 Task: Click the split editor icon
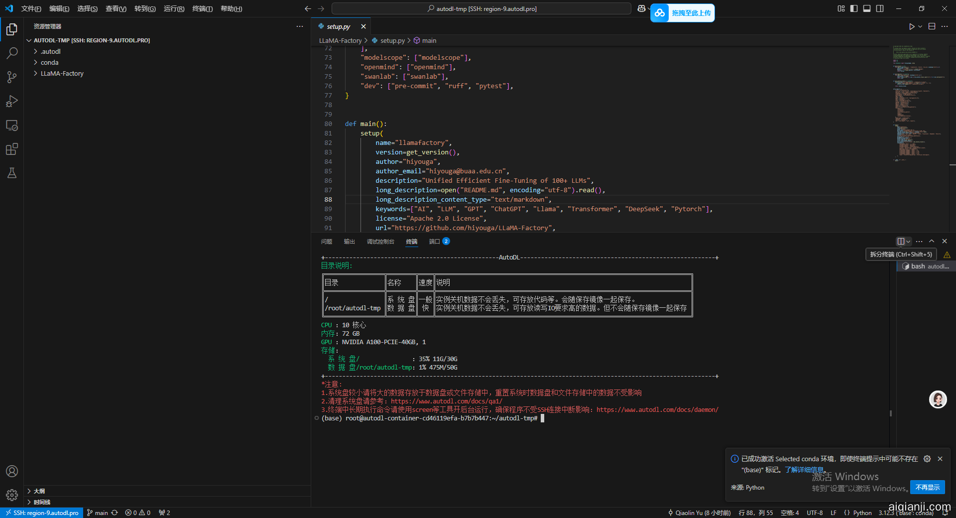tap(932, 27)
